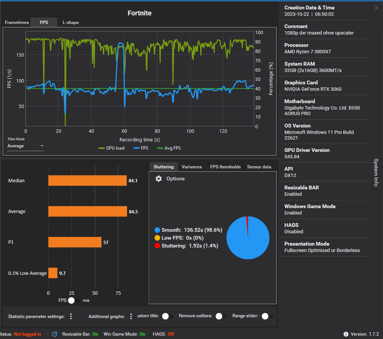The height and width of the screenshot is (339, 383).
Task: Toggle Avg FPS legend entry
Action: pos(169,148)
